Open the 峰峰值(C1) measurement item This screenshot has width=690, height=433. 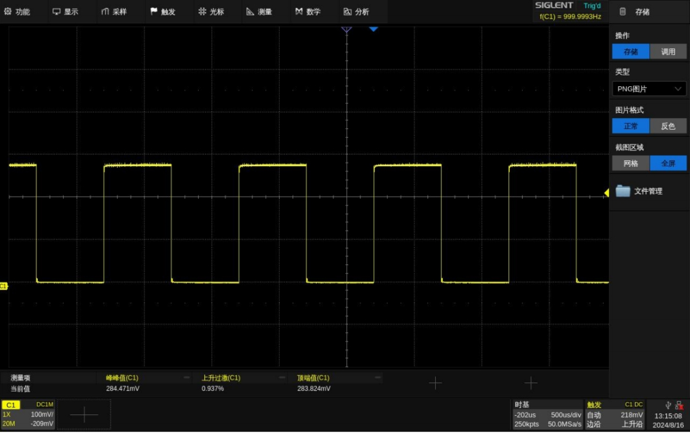click(122, 377)
